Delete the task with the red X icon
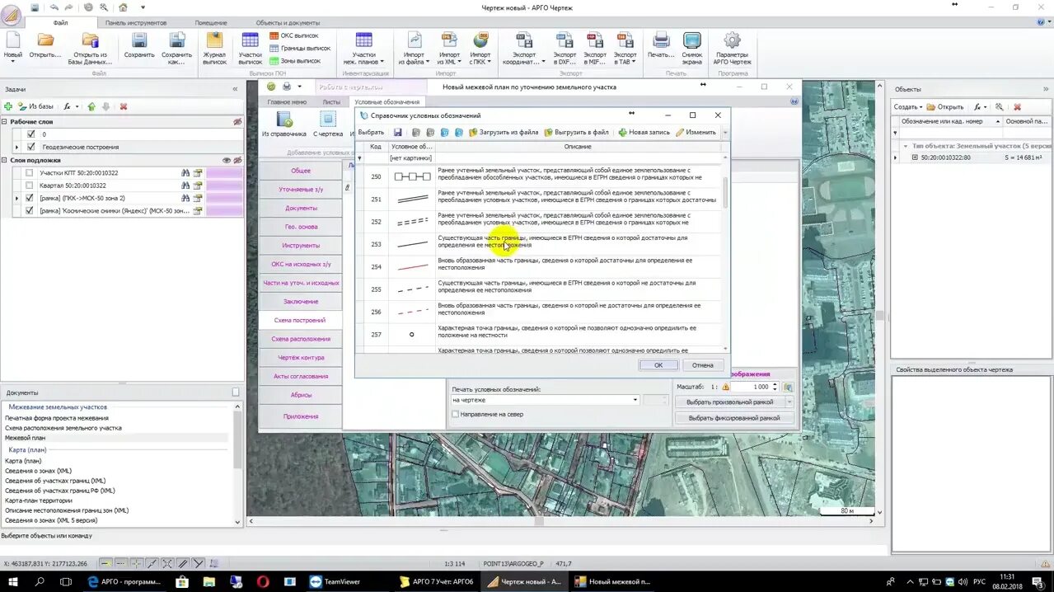The width and height of the screenshot is (1054, 592). click(124, 106)
